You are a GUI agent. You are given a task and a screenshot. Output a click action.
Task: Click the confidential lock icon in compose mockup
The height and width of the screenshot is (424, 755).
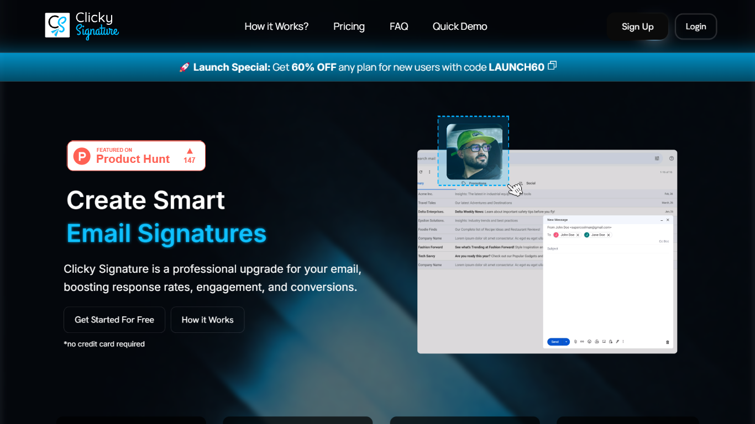(611, 341)
